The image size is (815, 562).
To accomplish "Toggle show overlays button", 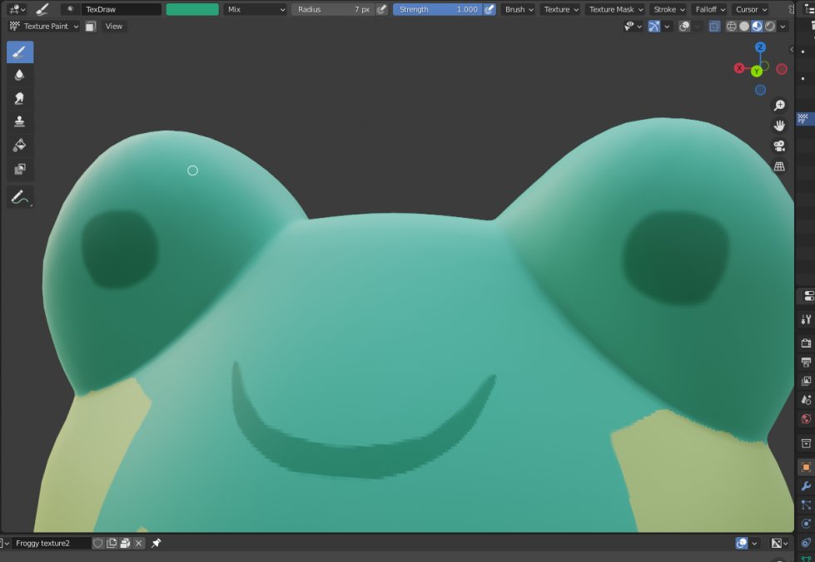I will coord(684,27).
